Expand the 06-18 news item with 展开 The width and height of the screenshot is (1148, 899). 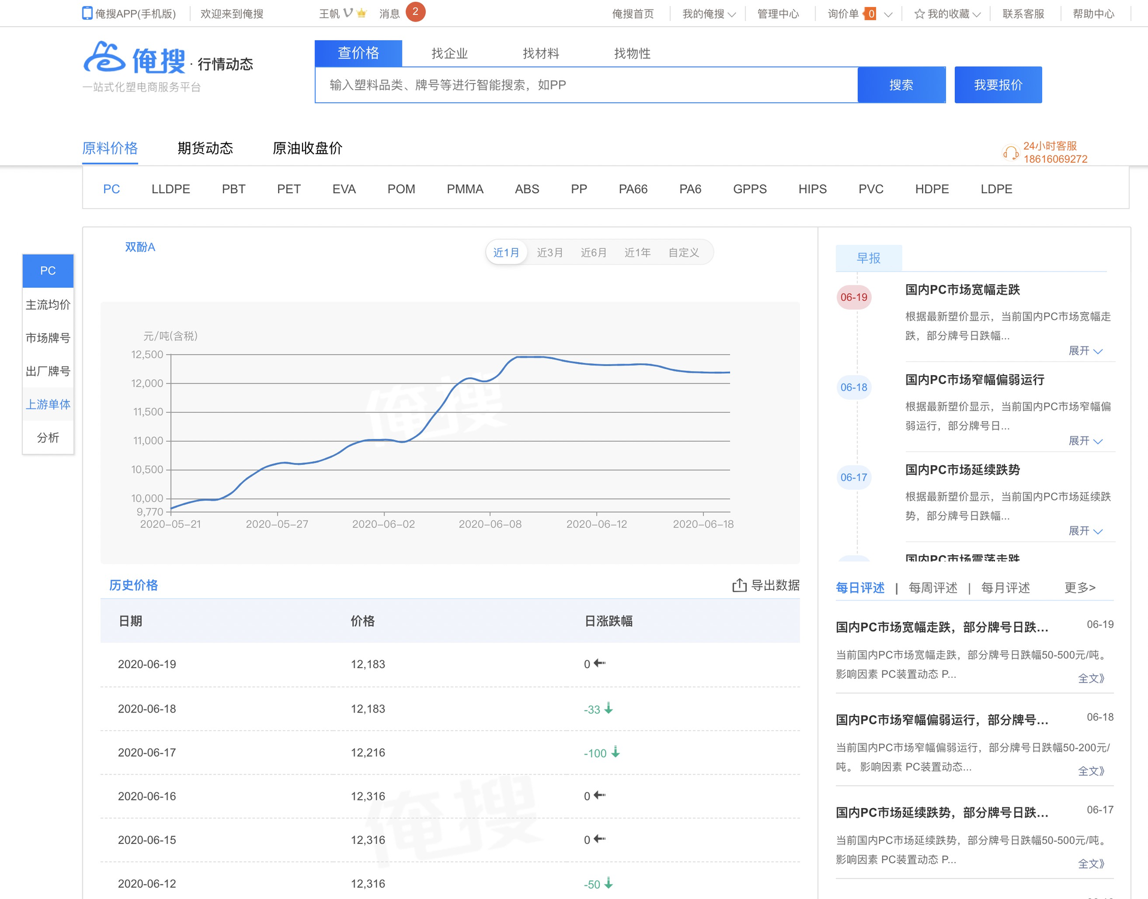(1085, 441)
